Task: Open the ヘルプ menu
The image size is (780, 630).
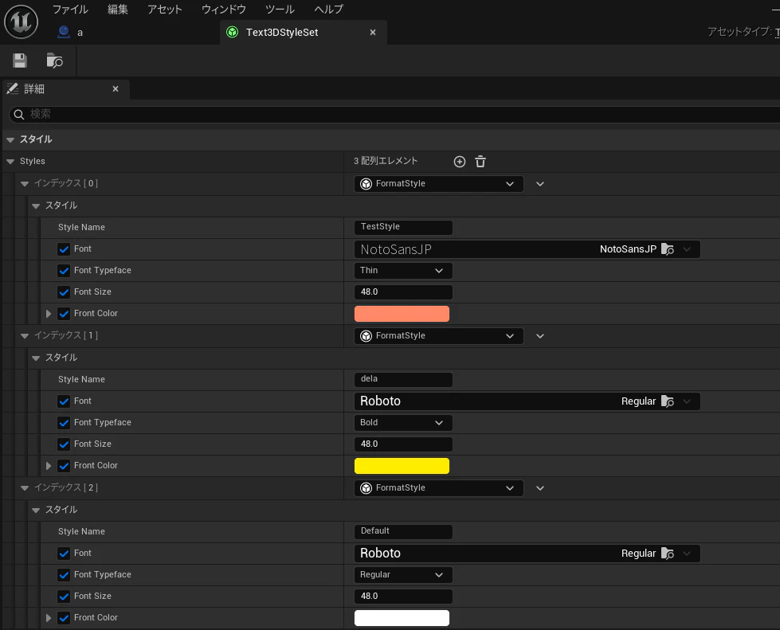Action: point(329,10)
